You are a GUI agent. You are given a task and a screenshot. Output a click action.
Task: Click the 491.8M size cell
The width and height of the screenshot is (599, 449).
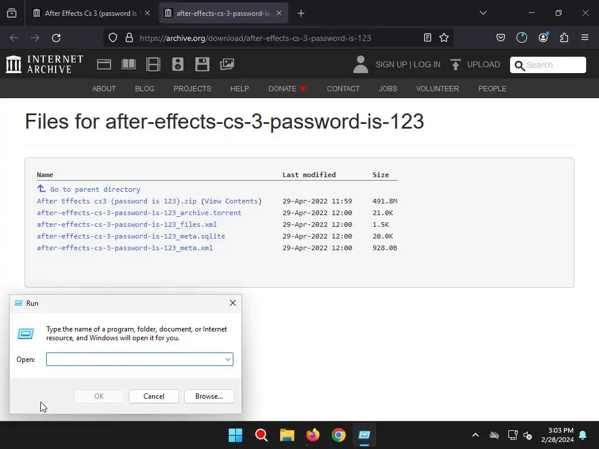385,201
